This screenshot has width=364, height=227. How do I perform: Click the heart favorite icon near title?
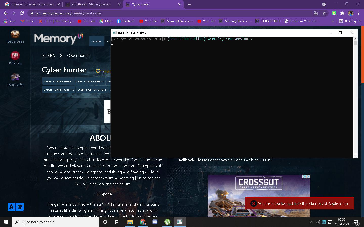click(98, 71)
